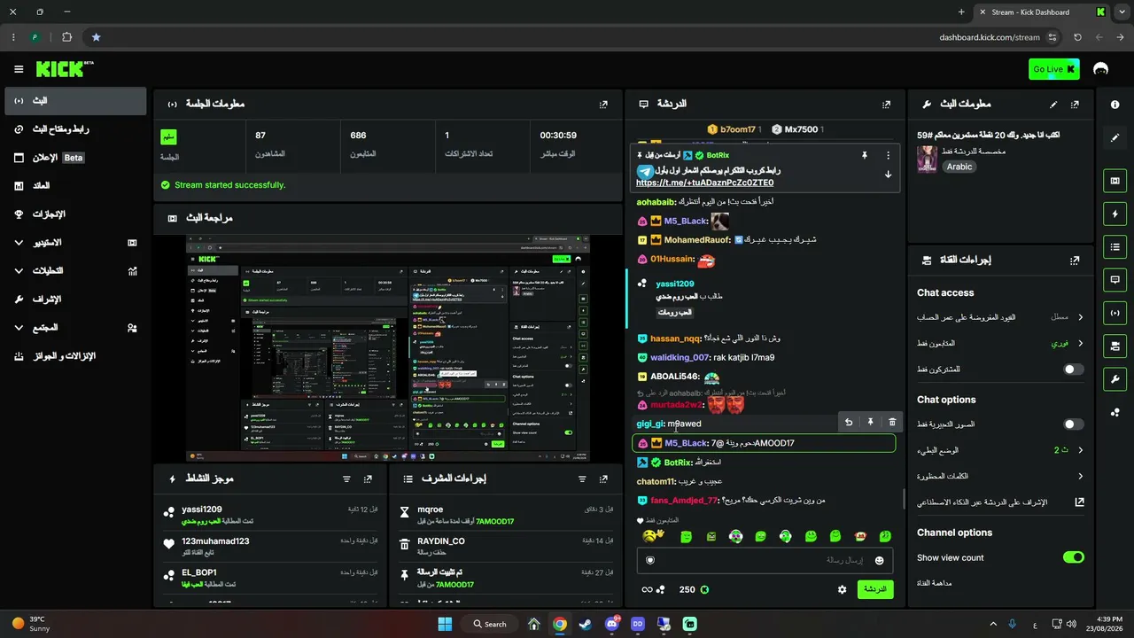Open the AI chat moderation external link
Image resolution: width=1134 pixels, height=638 pixels.
click(1080, 502)
